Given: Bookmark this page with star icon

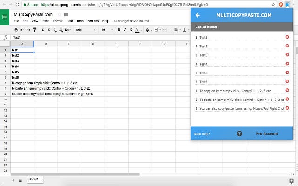Looking at the screenshot, I should [273, 5].
